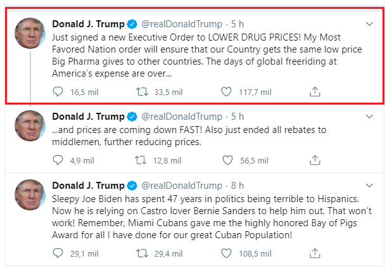This screenshot has width=385, height=268.
Task: Retweet the Miami Cubans tweet
Action: coord(143,253)
